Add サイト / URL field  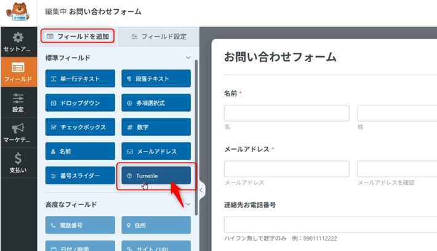[x=156, y=246]
